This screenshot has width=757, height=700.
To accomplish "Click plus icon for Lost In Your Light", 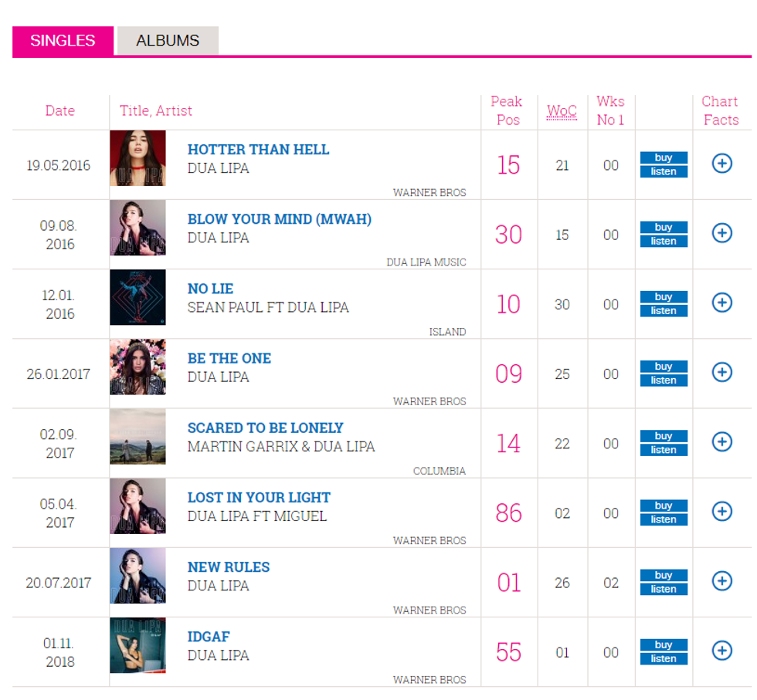I will (x=721, y=511).
